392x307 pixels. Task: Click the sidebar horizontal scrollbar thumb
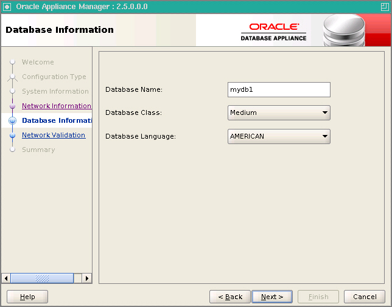42,278
